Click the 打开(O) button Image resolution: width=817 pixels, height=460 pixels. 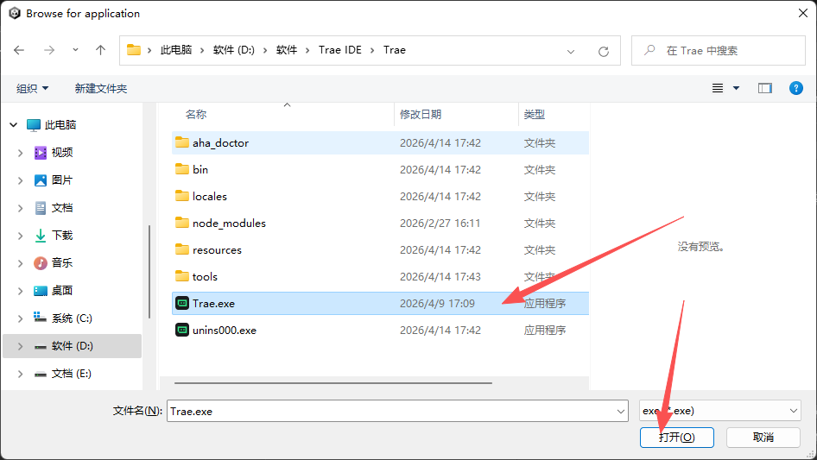click(677, 437)
